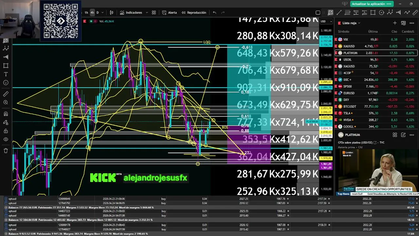Toggle stay-in-drawing-mode pencil lock

[6, 123]
